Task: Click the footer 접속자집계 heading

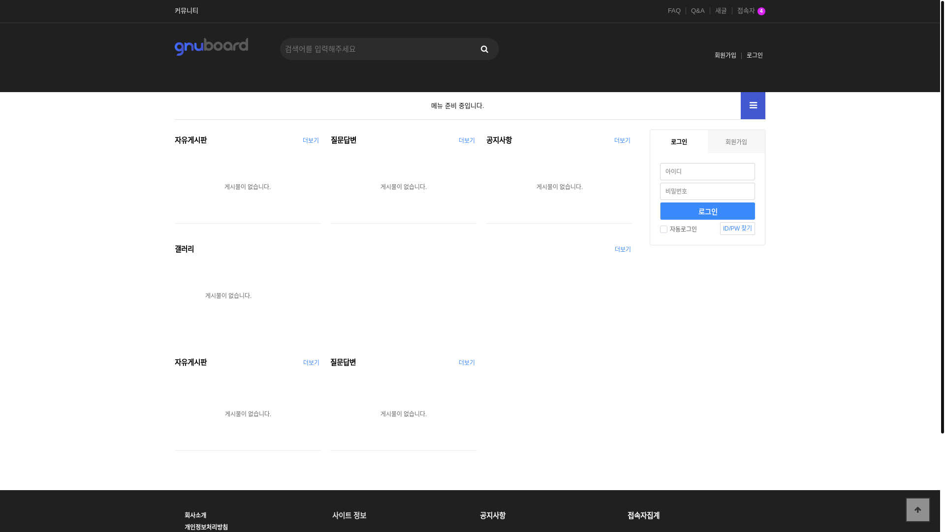Action: tap(644, 515)
